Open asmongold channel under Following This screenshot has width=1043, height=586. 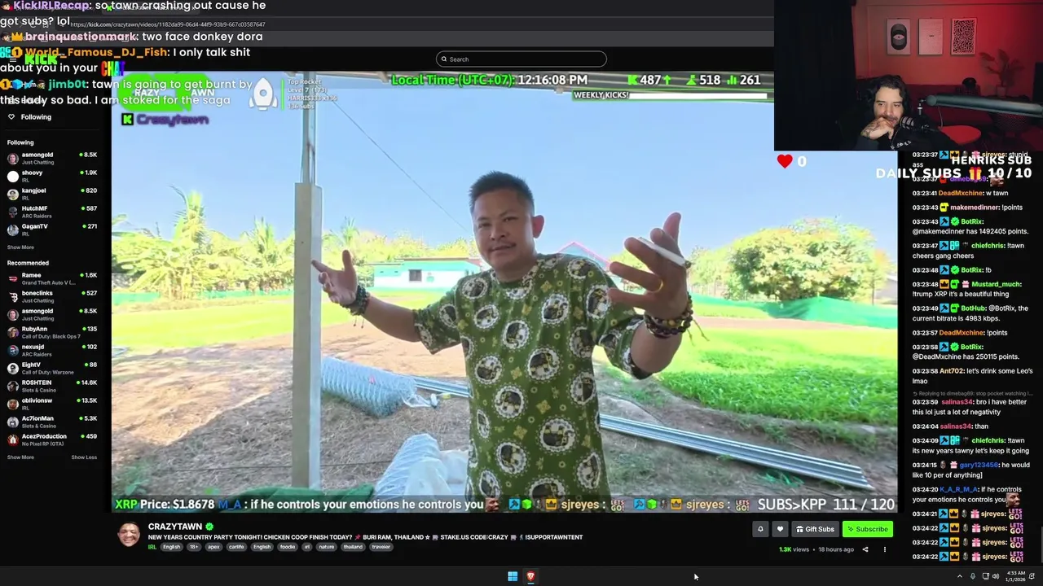point(52,158)
